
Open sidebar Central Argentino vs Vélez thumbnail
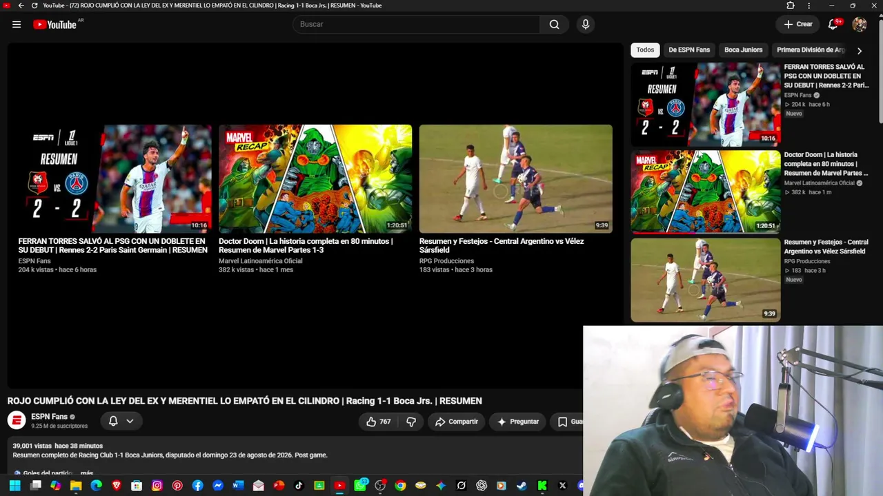(706, 280)
